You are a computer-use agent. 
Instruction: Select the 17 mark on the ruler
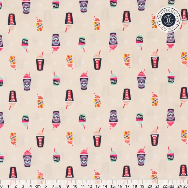pos(127,186)
